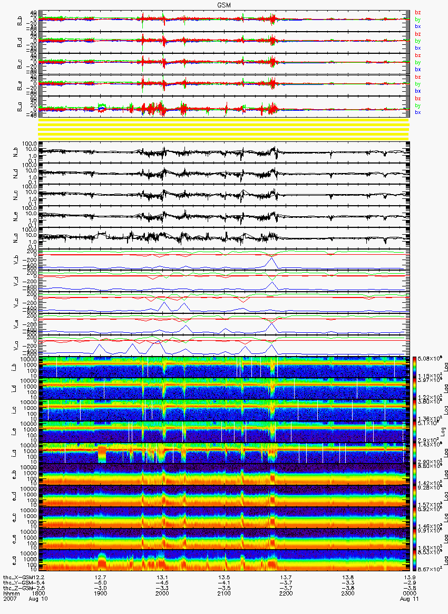Select the B_d panel axis label

click(x=19, y=42)
